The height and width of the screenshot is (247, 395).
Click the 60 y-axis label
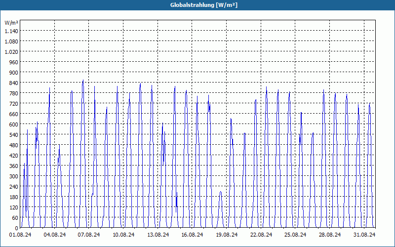pyautogui.click(x=15, y=218)
